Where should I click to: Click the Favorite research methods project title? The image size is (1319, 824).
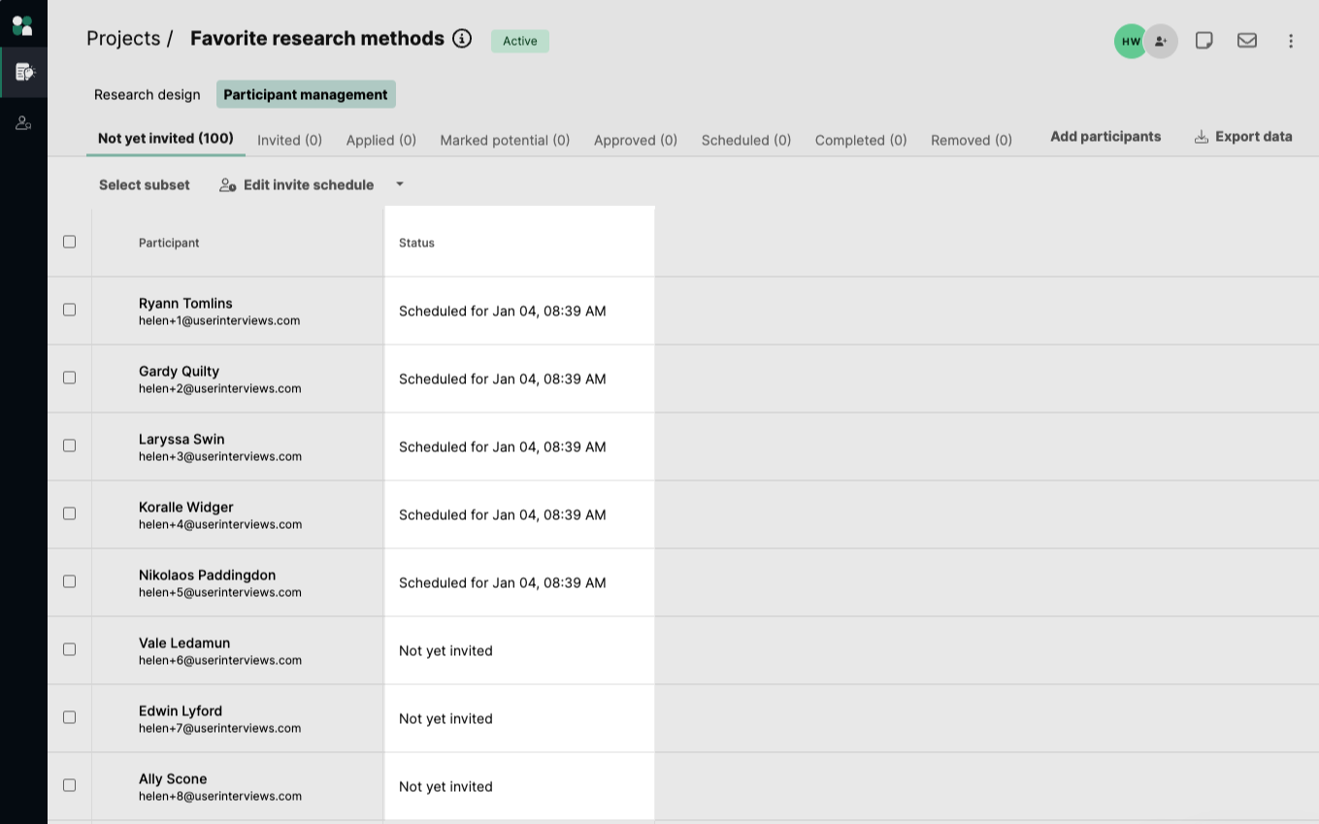[x=317, y=39]
